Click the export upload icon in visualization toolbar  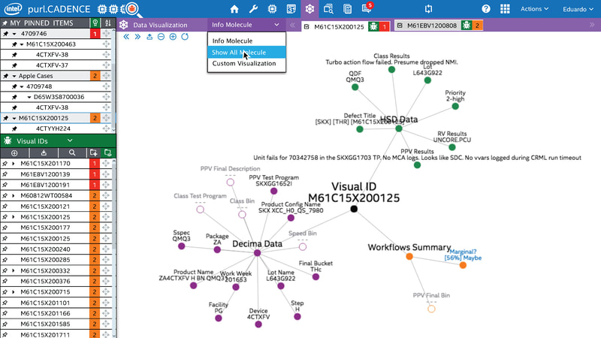tap(149, 37)
